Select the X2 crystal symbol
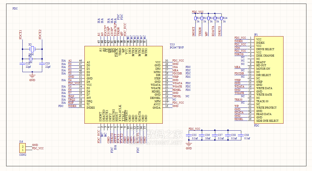The height and width of the screenshot is (171, 312). click(32, 49)
